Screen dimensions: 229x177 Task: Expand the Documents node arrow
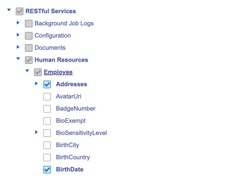point(18,47)
